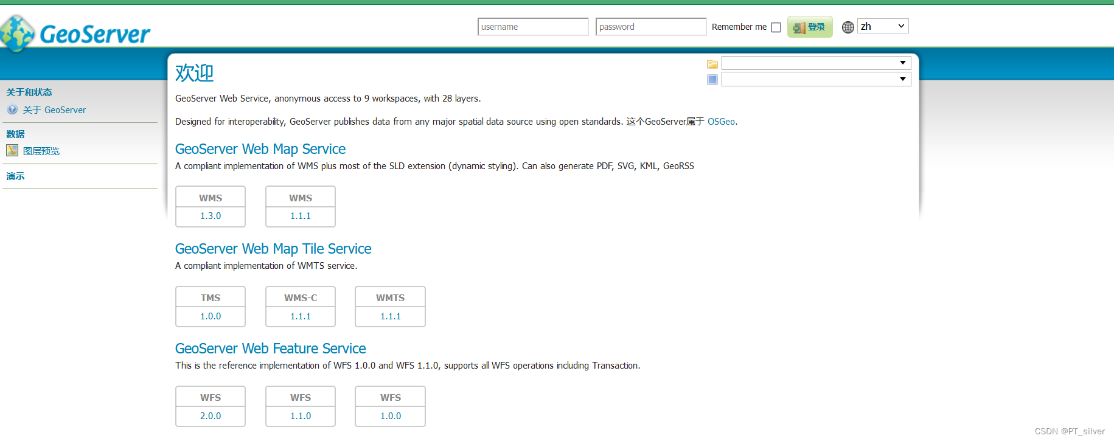Click the Remember me label text
1114x441 pixels.
click(739, 27)
